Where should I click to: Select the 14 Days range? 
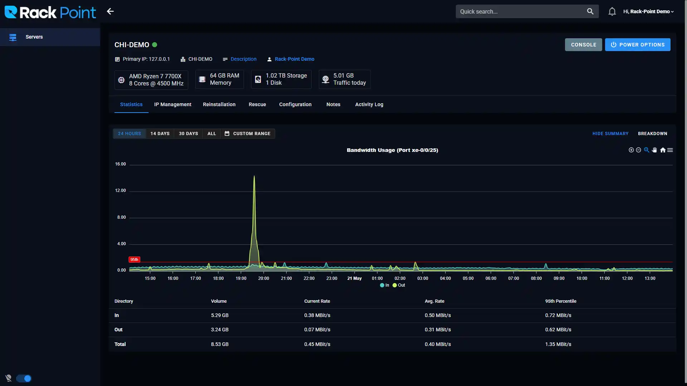click(160, 134)
